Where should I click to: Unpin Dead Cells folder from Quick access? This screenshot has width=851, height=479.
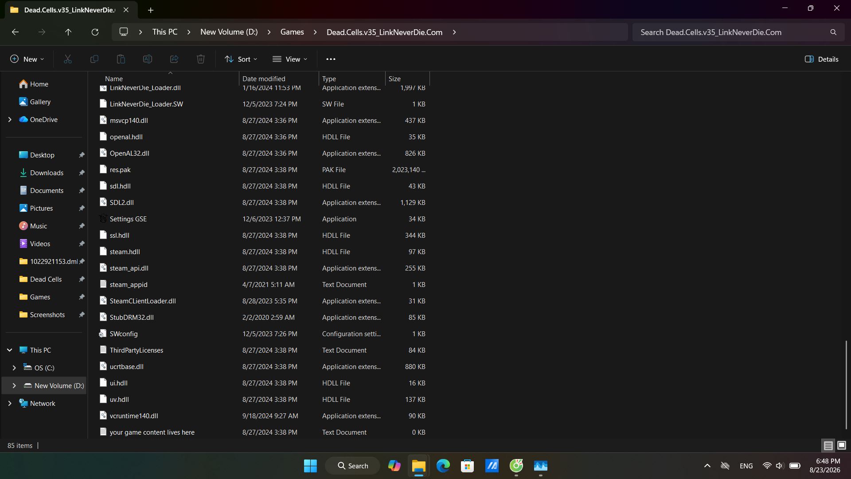click(82, 279)
